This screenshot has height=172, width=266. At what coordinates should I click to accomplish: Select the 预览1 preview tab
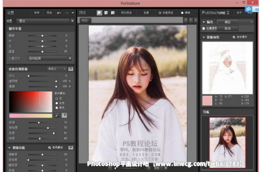(x=85, y=21)
